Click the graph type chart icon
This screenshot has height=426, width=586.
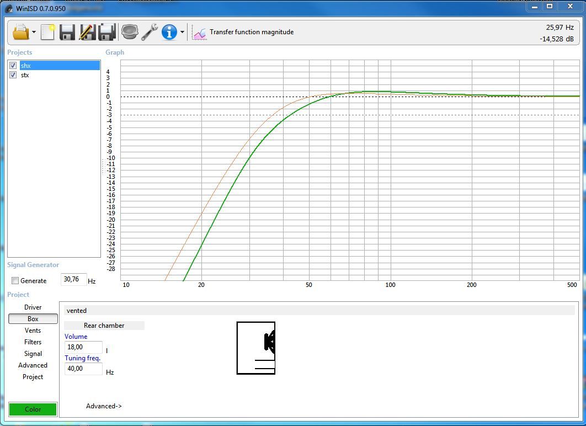coord(199,33)
